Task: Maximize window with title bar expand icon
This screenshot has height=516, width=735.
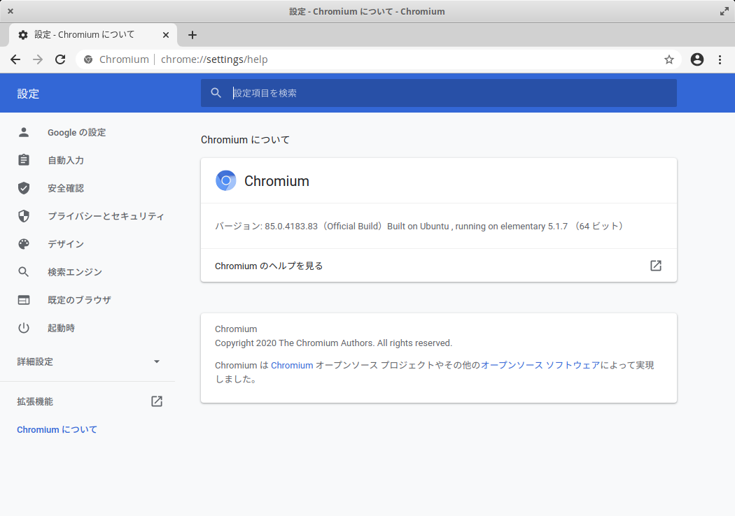Action: click(x=724, y=11)
